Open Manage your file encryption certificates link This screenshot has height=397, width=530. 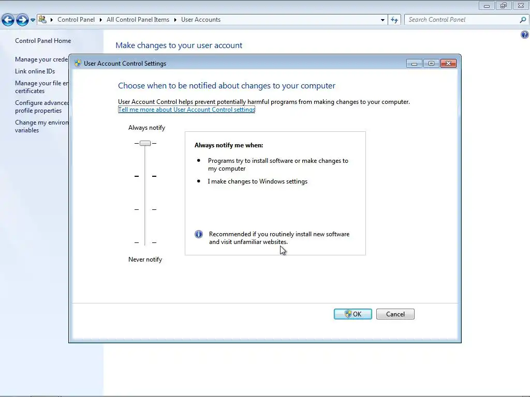coord(41,87)
